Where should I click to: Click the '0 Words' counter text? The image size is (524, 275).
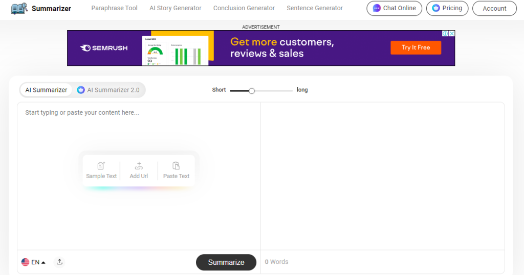pyautogui.click(x=276, y=262)
